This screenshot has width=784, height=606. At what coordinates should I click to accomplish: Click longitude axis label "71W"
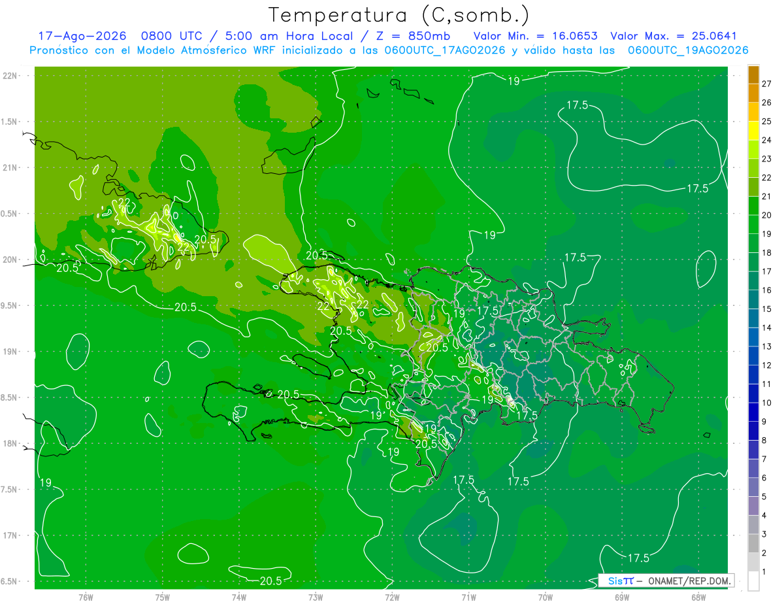tap(468, 598)
